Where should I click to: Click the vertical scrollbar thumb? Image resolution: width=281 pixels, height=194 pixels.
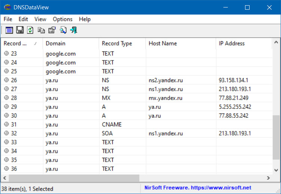tap(276, 137)
